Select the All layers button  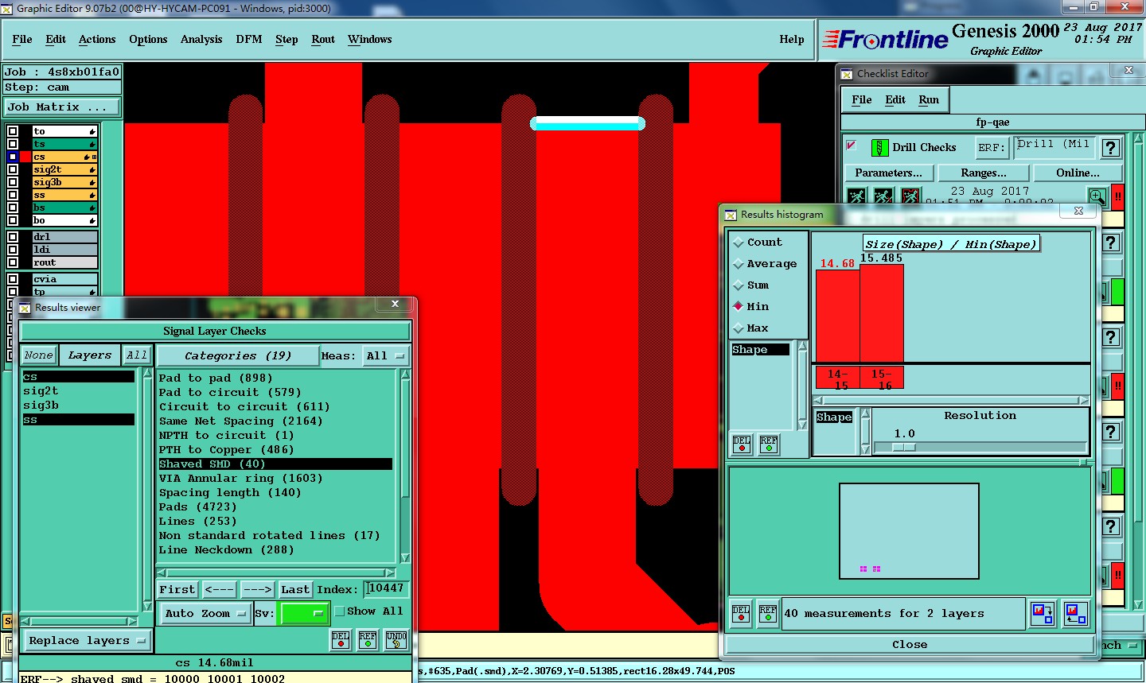click(x=137, y=355)
